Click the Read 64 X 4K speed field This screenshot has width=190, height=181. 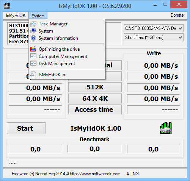pos(35,99)
